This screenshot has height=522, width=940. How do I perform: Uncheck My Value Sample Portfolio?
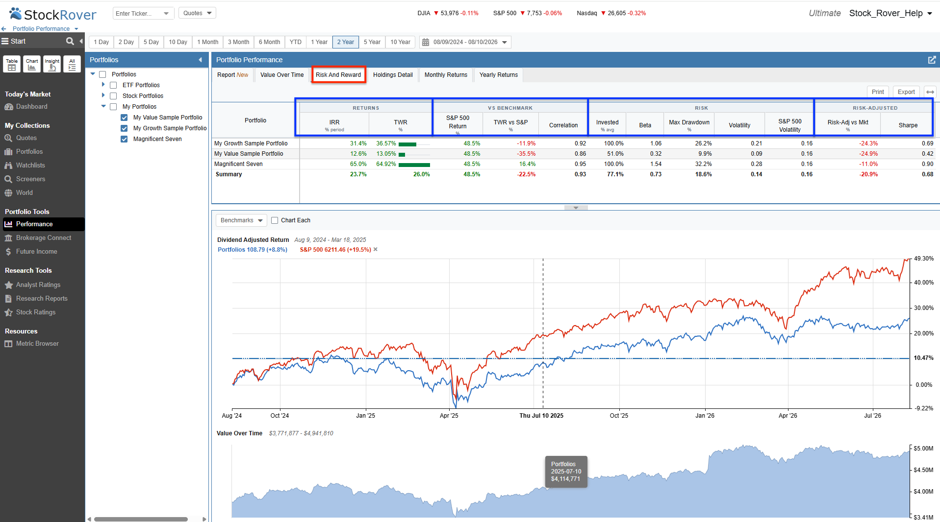[x=124, y=118]
